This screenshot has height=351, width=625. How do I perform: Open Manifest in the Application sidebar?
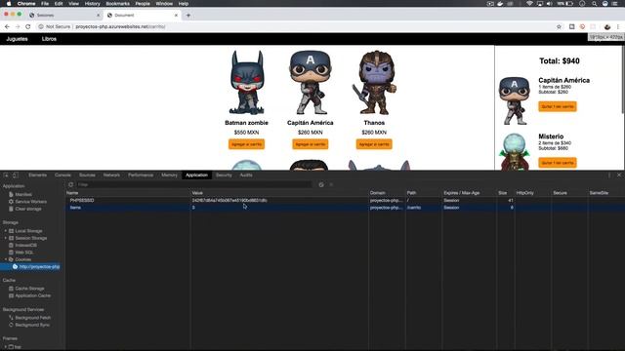coord(23,194)
